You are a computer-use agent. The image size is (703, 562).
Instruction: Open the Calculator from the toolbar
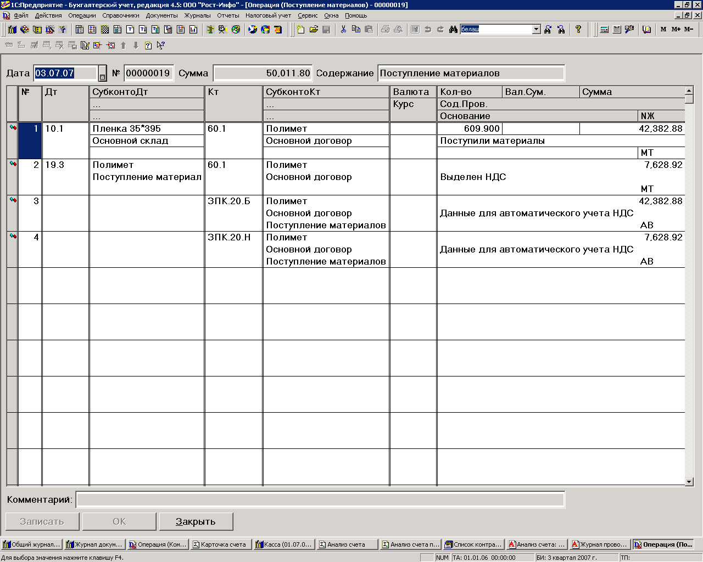(x=604, y=29)
